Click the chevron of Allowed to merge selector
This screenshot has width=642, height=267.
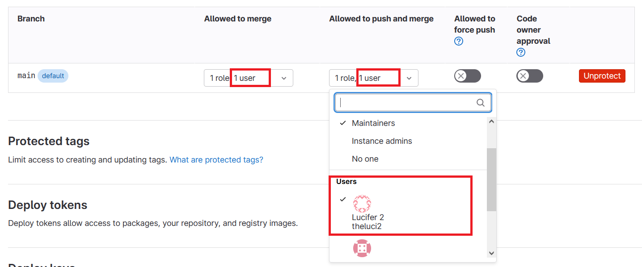[x=284, y=78]
